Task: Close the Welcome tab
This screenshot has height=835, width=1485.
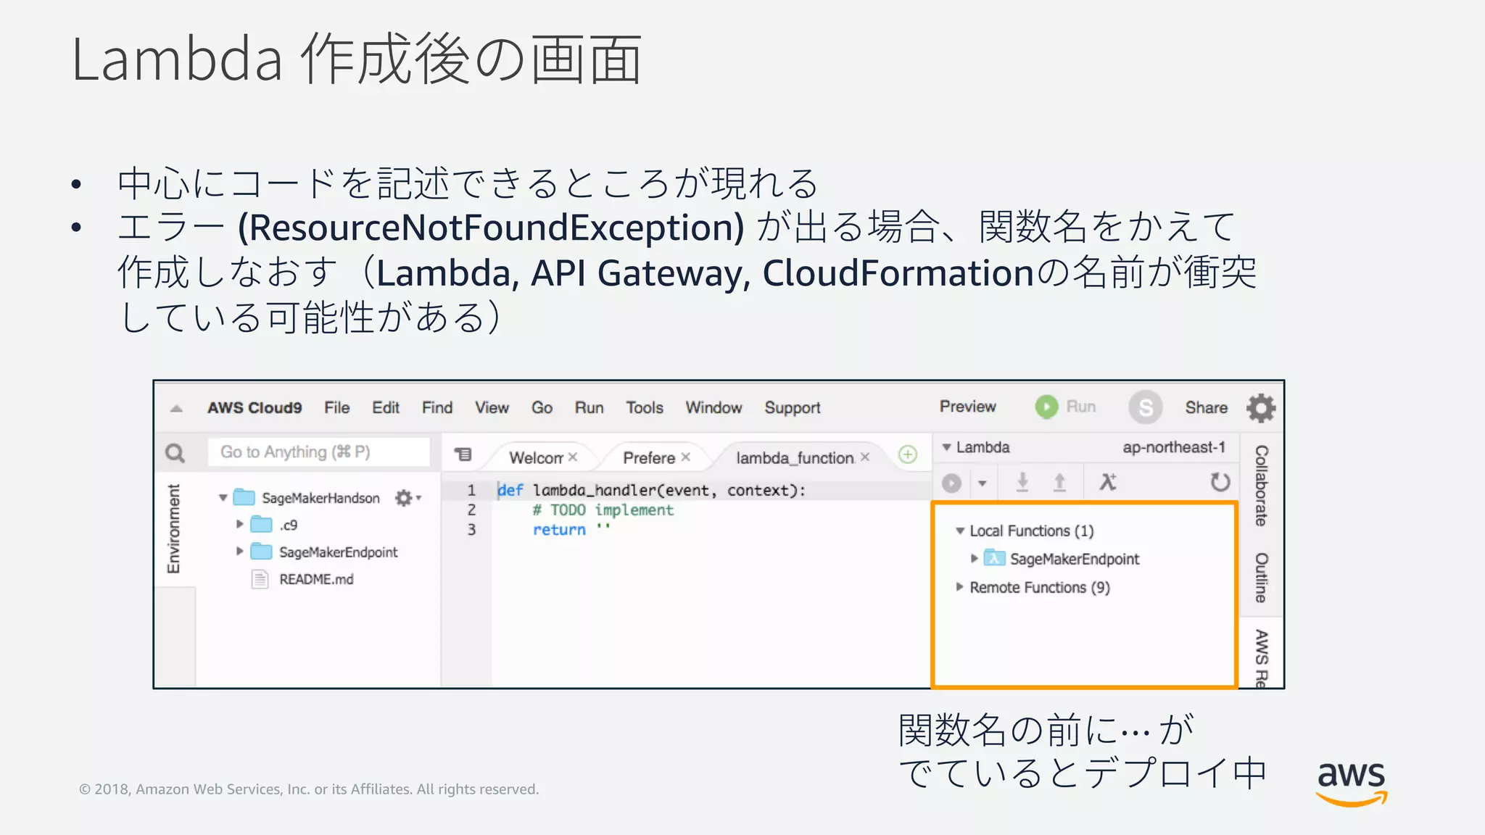Action: tap(573, 457)
